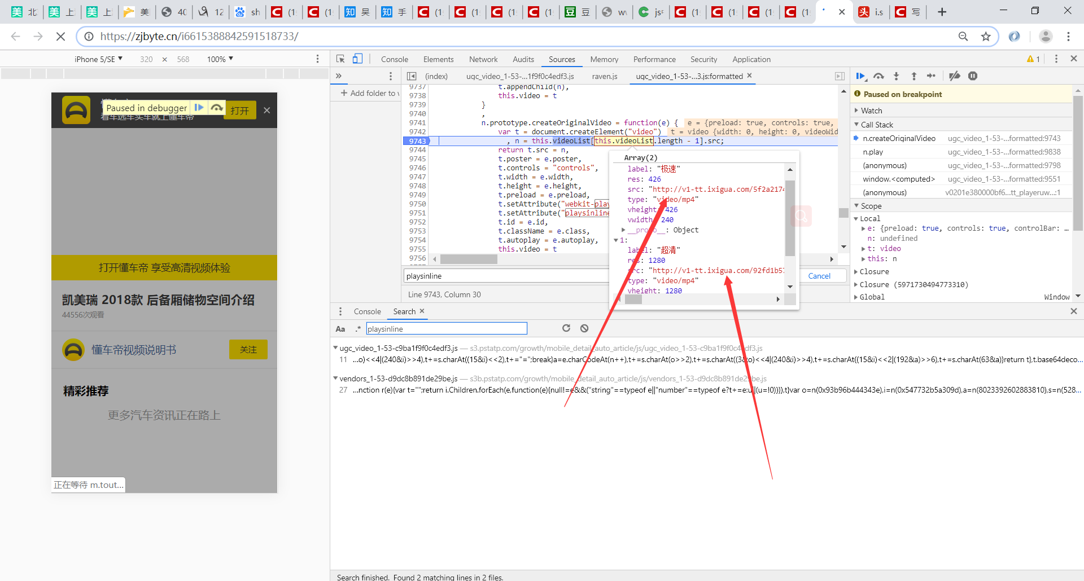Screen dimensions: 1084x581
Task: Step over from the page debugger overlay
Action: (217, 107)
